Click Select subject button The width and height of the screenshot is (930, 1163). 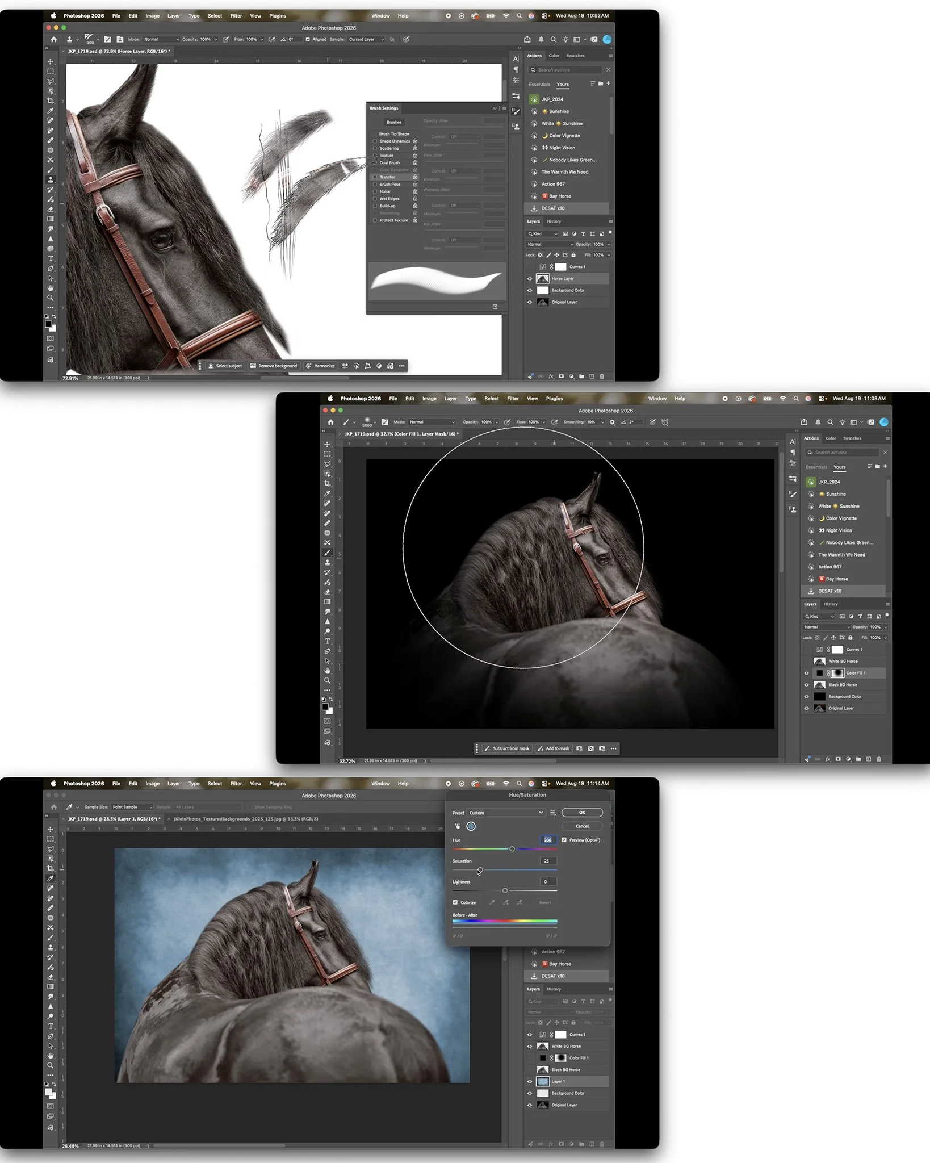(x=225, y=366)
